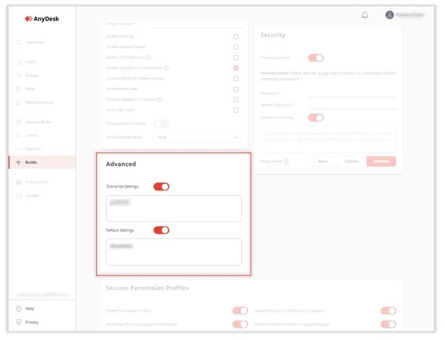
Task: Show info tooltip for Proxy Server
Action: (286, 161)
